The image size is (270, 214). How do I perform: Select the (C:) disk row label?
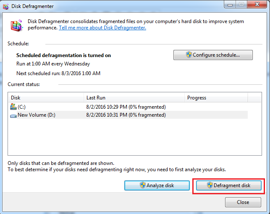coord(22,107)
